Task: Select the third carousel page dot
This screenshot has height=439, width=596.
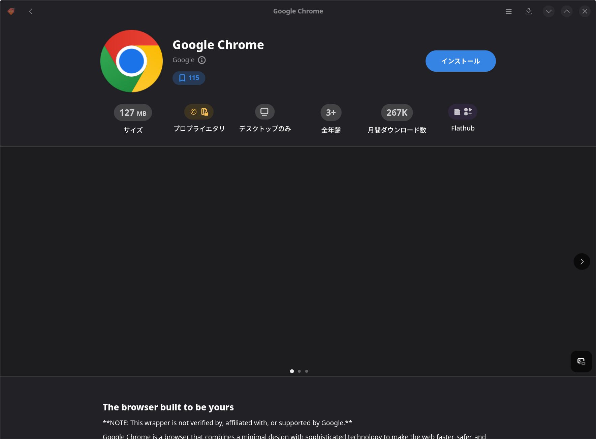Action: [307, 371]
